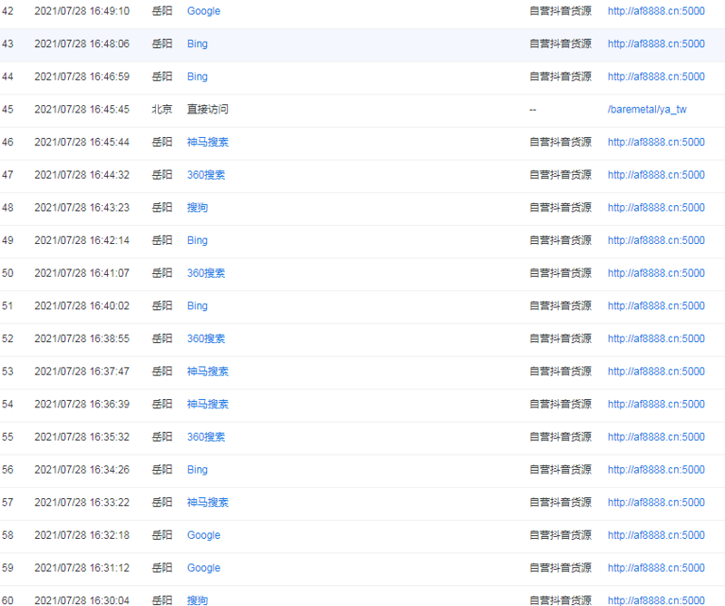This screenshot has height=606, width=725.
Task: Open 搜狗 source link in row 48
Action: tap(198, 208)
